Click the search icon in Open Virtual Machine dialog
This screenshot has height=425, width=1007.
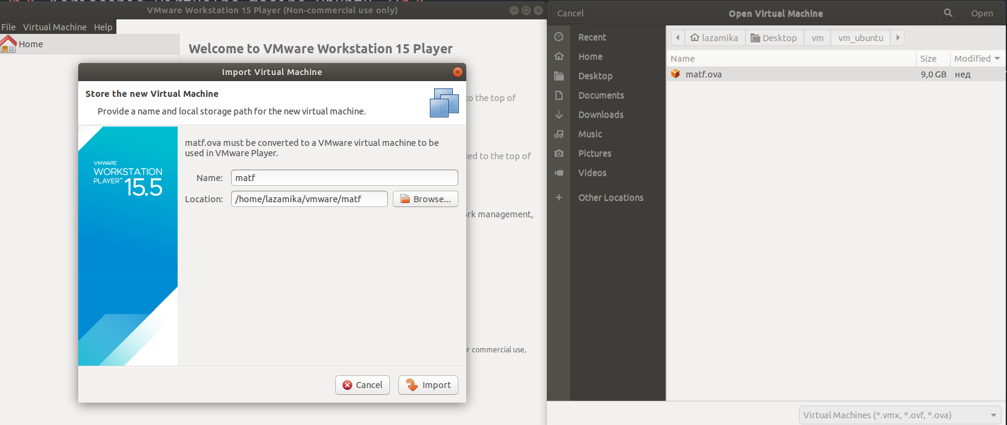[x=948, y=13]
